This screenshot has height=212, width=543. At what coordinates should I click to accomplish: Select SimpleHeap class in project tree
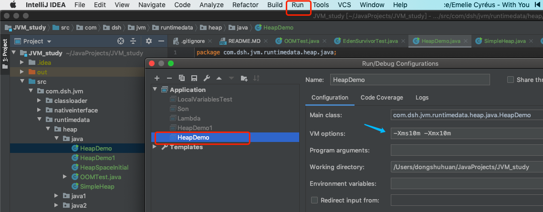pos(97,186)
